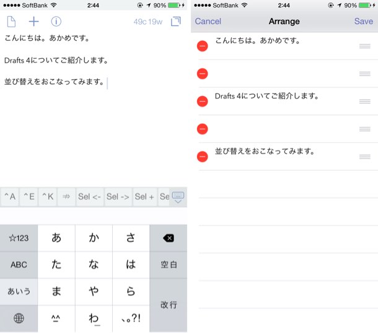Tap the ら kana key
The height and width of the screenshot is (333, 378).
131,292
